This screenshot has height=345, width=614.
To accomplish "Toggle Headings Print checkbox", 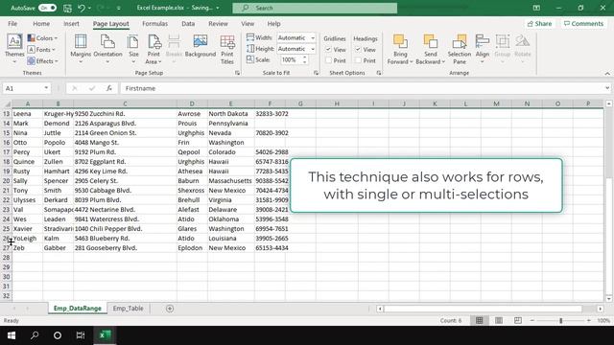I will [358, 60].
